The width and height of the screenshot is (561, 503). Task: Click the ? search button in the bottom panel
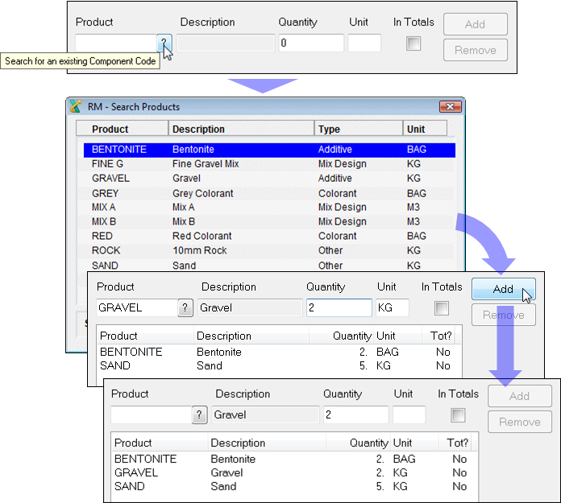tap(200, 414)
